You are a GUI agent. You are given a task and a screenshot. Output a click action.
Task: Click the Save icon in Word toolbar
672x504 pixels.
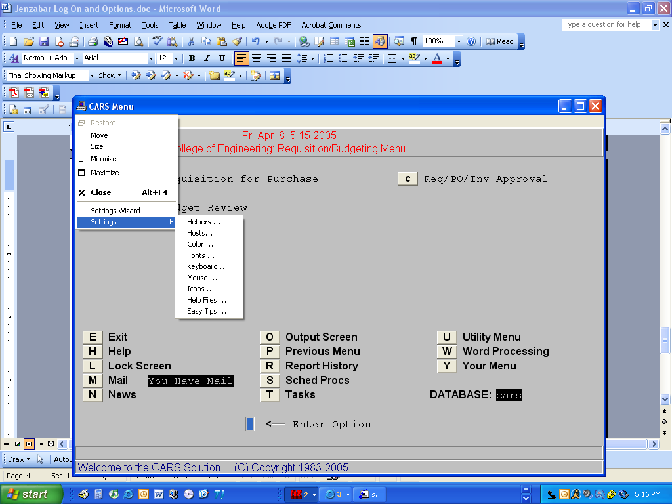[44, 41]
